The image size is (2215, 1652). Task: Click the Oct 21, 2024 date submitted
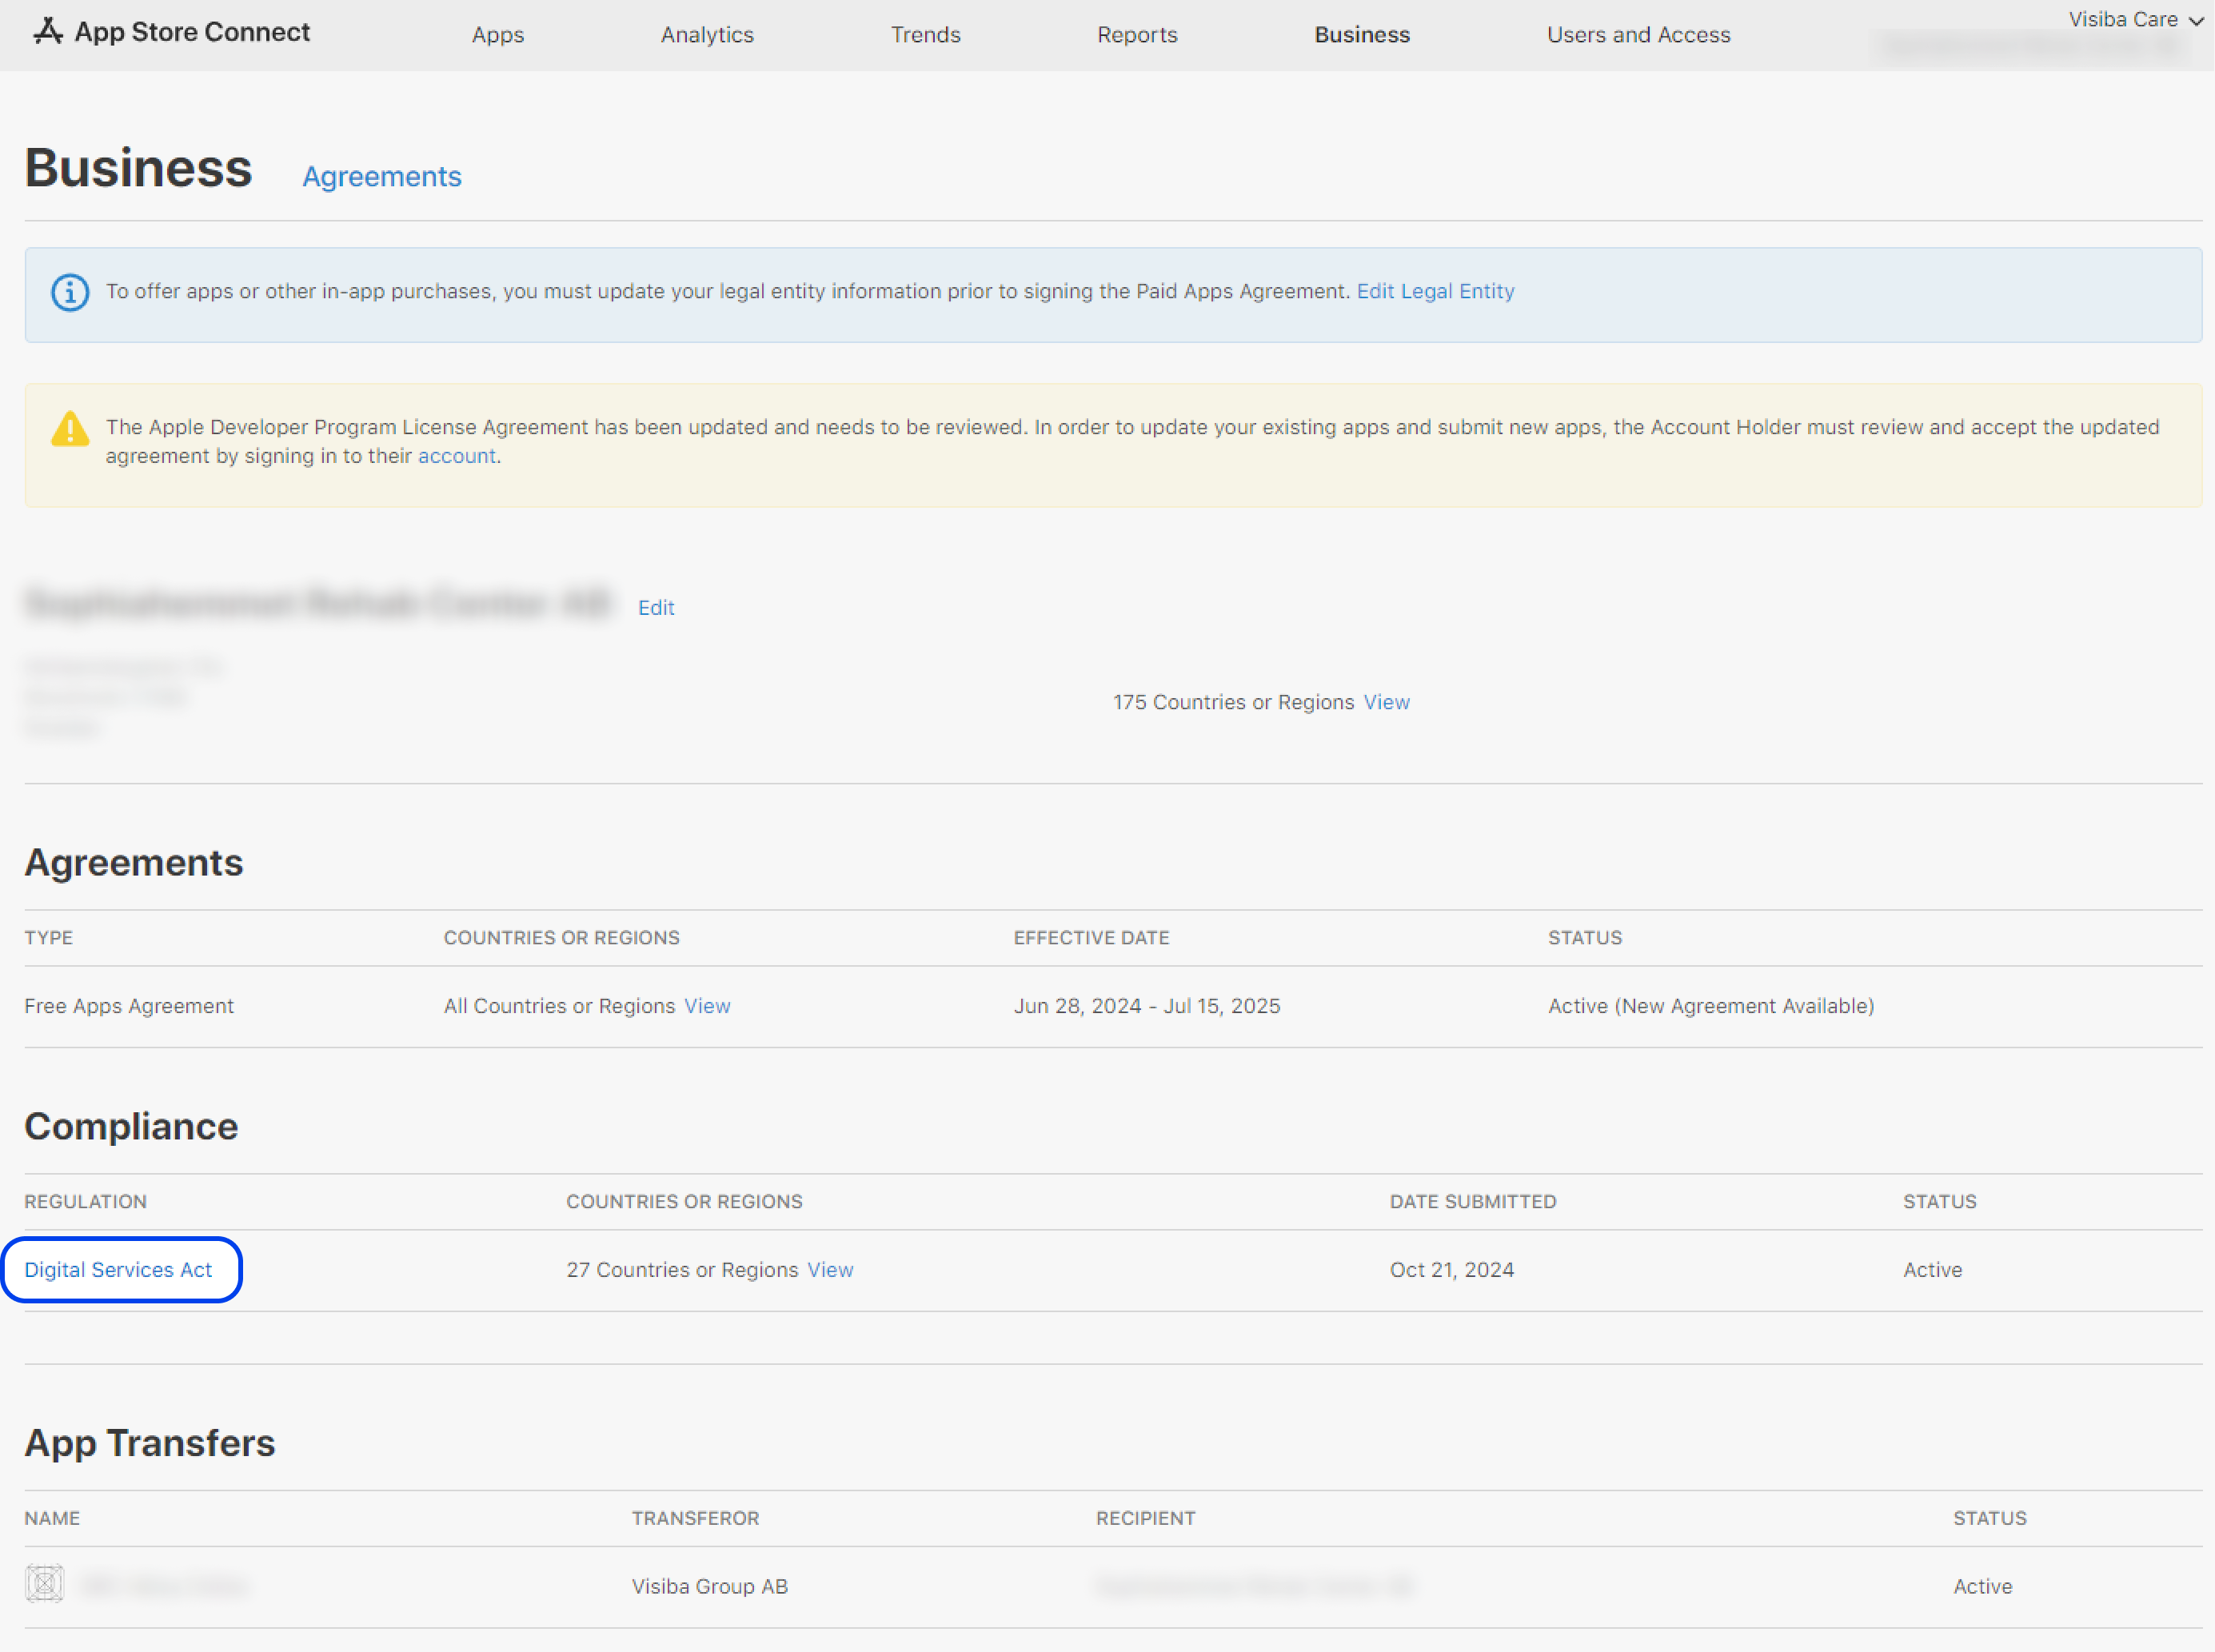(x=1451, y=1270)
